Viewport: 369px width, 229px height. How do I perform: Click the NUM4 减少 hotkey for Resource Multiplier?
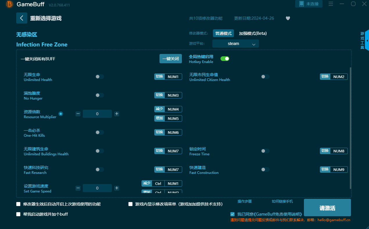pyautogui.click(x=168, y=109)
